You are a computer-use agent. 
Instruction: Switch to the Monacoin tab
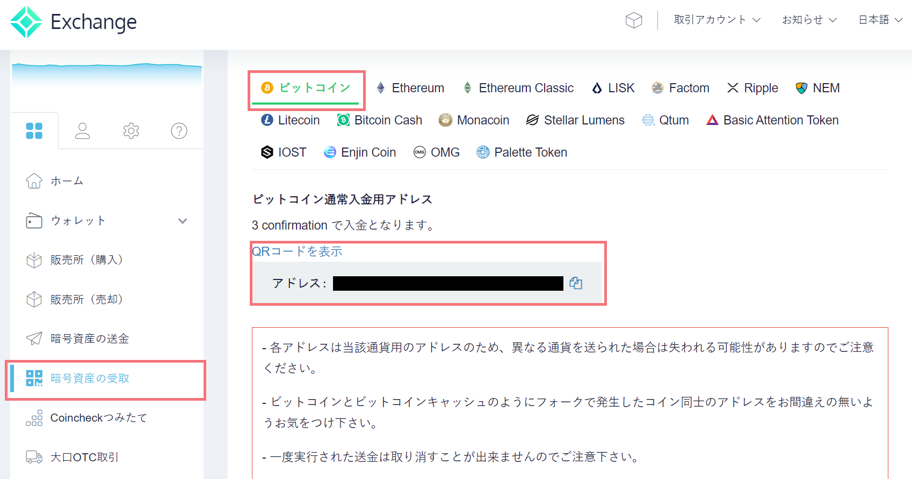click(x=474, y=120)
